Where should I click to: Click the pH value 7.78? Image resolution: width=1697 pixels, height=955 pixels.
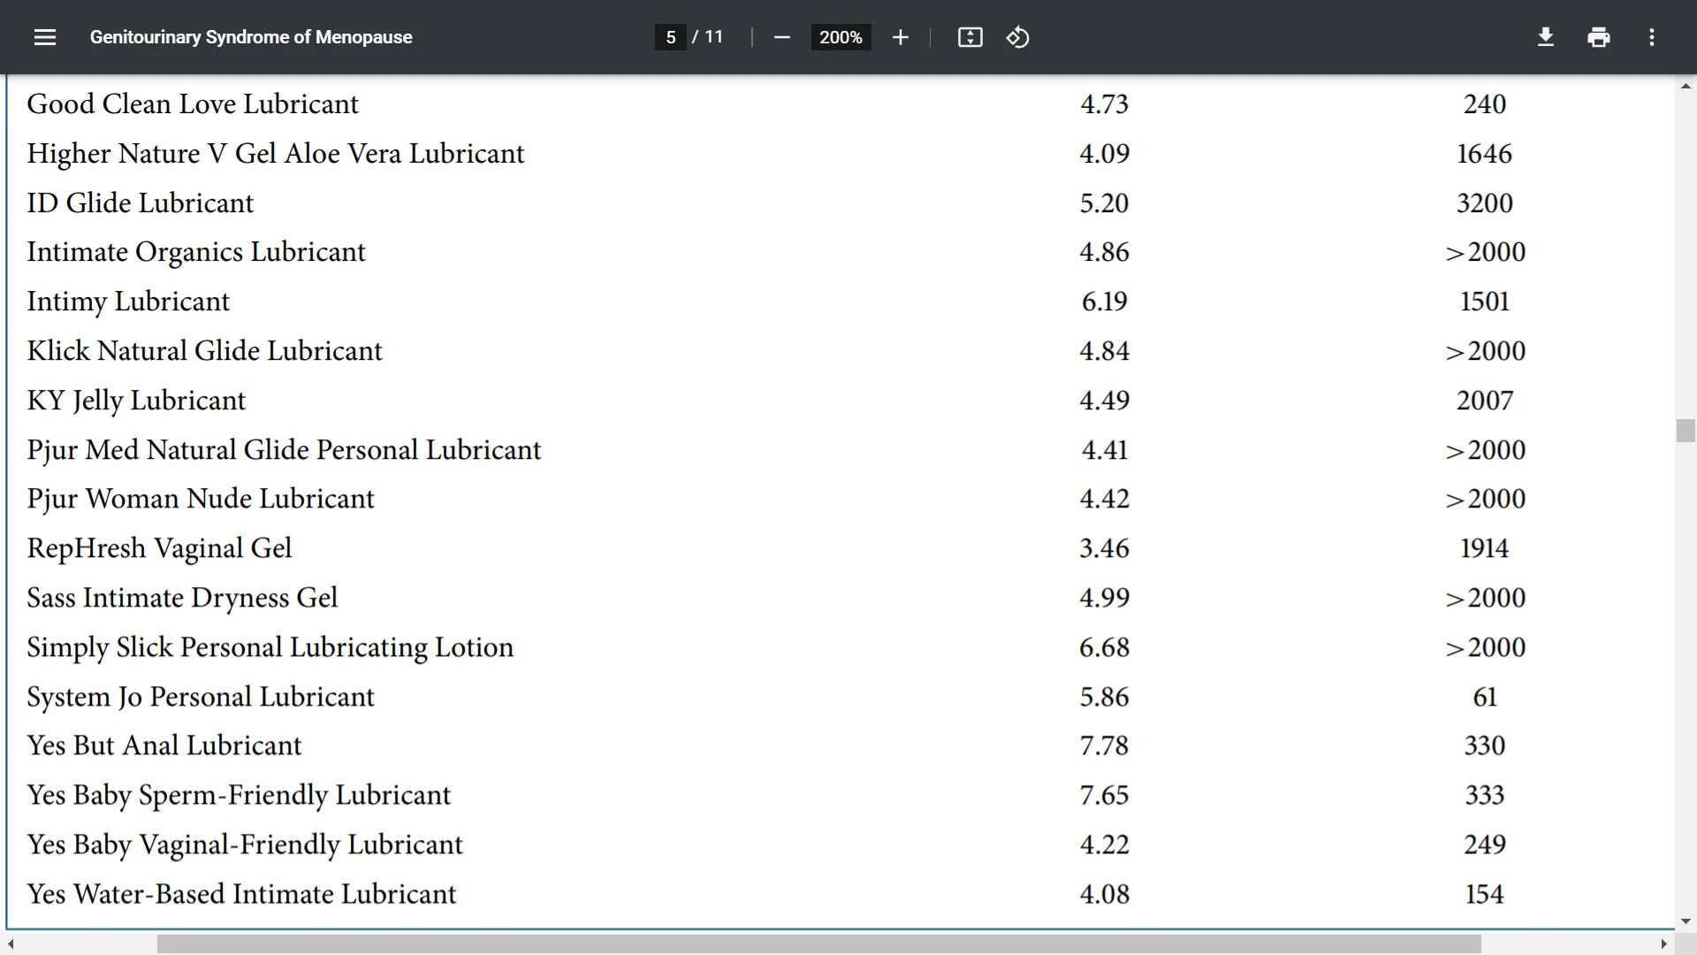1105,746
